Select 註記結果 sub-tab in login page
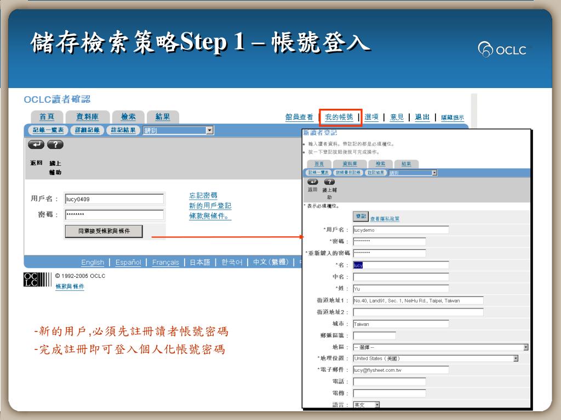 point(123,130)
